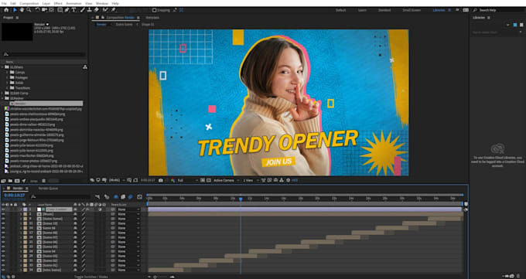Select the Selection arrow tool
526x279 pixels.
click(15, 10)
